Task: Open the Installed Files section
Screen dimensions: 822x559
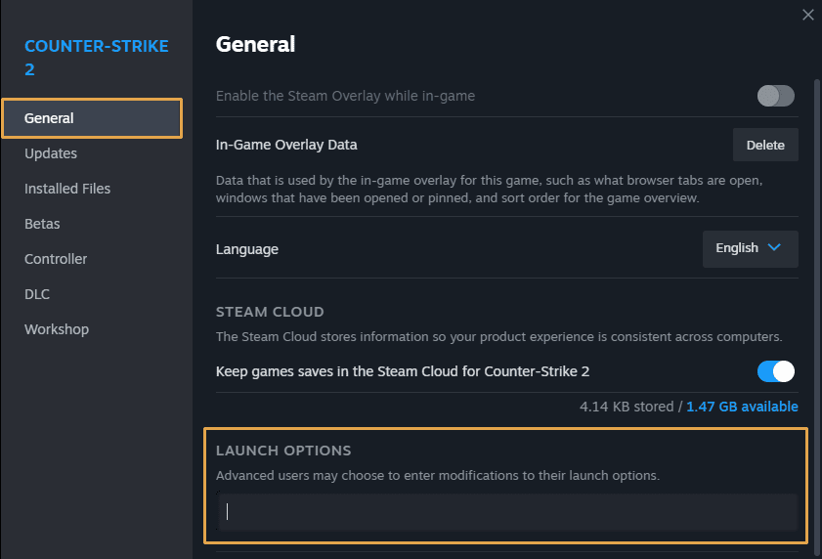Action: pos(67,189)
